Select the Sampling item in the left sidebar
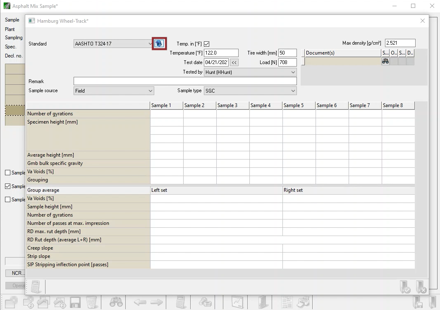The width and height of the screenshot is (440, 310). pos(13,38)
